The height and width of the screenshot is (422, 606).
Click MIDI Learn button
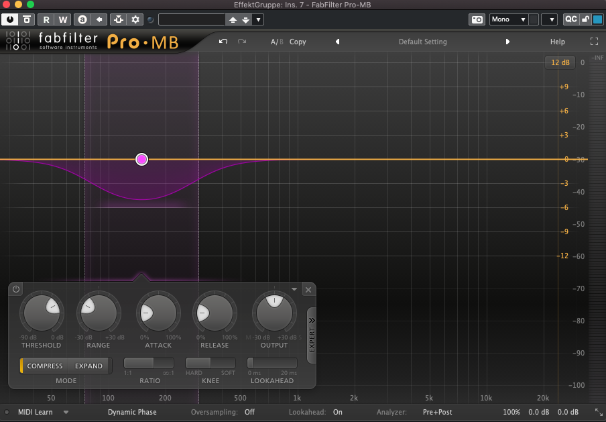click(35, 413)
